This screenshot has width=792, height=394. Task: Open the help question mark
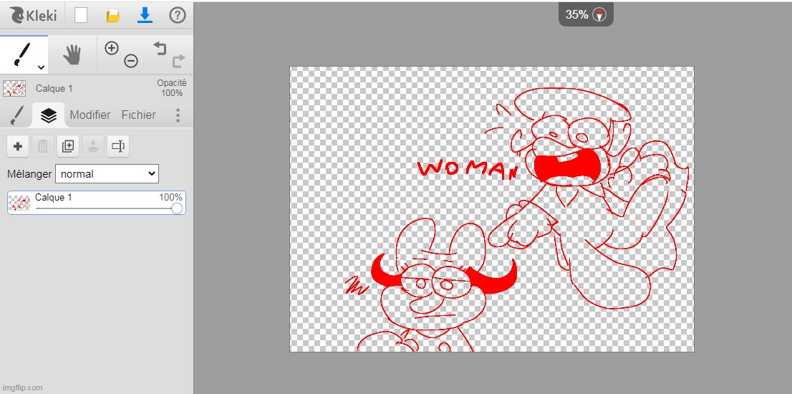pos(178,16)
